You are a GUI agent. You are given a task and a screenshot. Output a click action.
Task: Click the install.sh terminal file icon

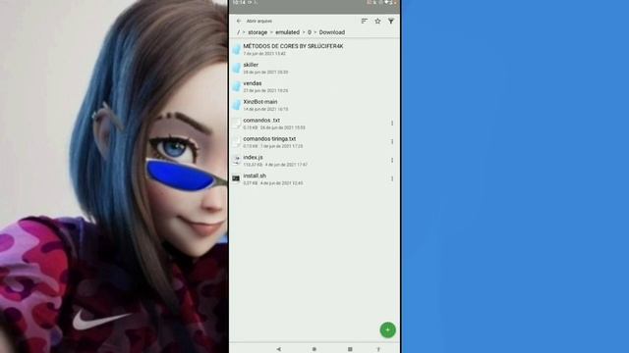236,178
